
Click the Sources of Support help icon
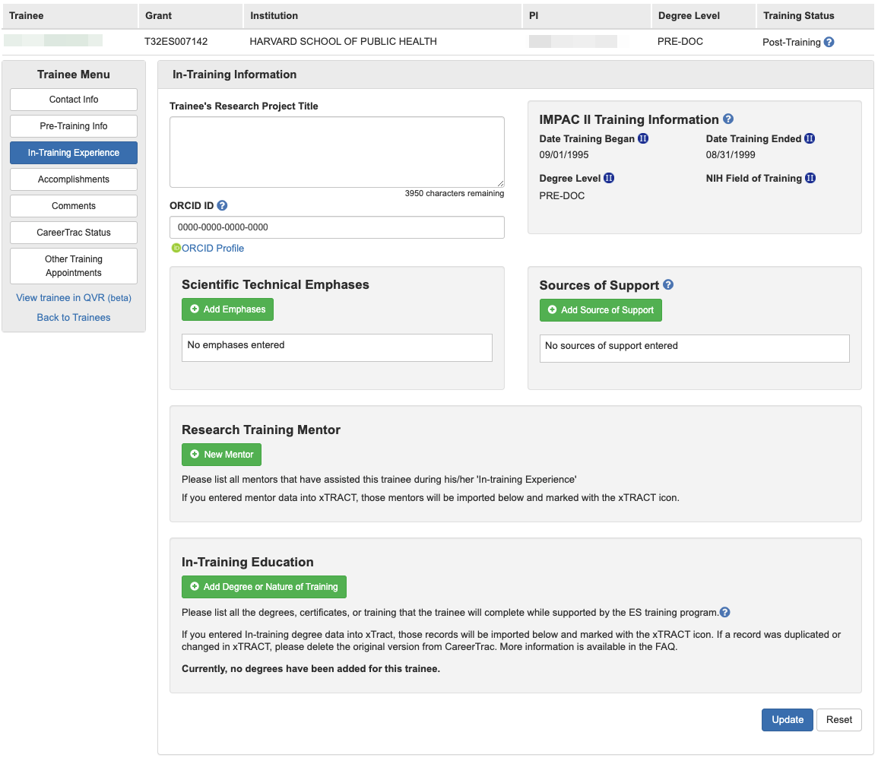coord(668,285)
